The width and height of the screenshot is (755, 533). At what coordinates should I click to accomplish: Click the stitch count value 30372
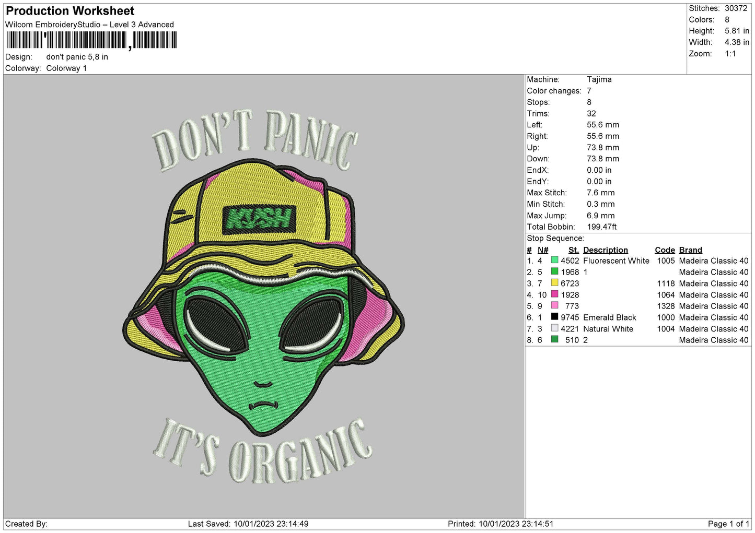coord(736,8)
